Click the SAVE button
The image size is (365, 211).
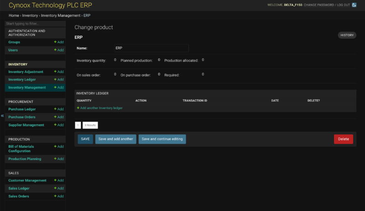pyautogui.click(x=85, y=139)
